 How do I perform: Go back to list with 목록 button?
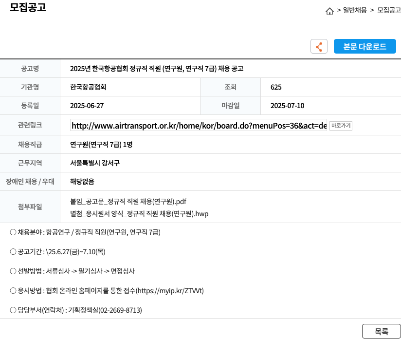coord(382,331)
